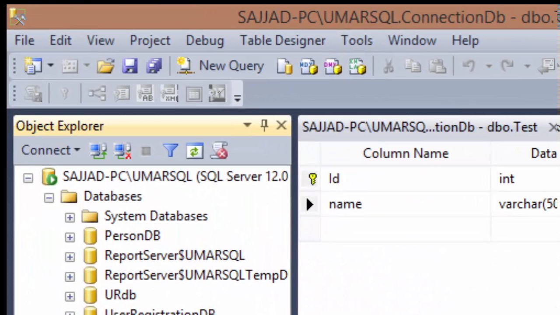Collapse the Databases folder node
560x315 pixels.
pyautogui.click(x=49, y=198)
